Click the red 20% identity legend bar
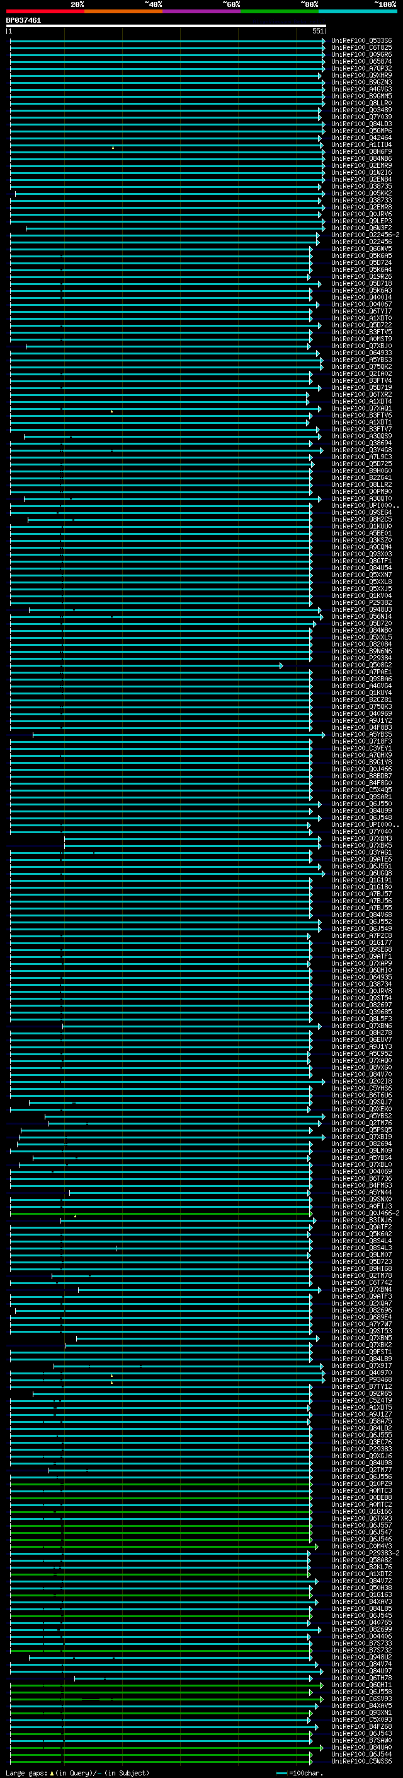Image resolution: width=403 pixels, height=1778 pixels. 45,11
